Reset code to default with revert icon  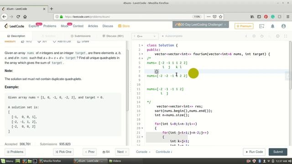[262, 36]
